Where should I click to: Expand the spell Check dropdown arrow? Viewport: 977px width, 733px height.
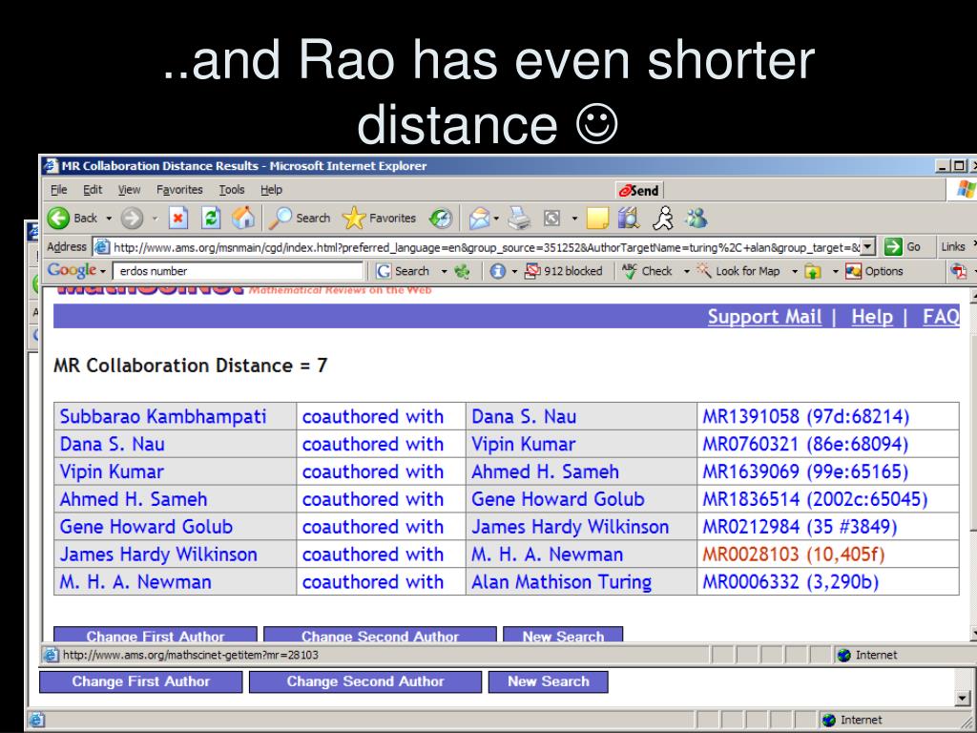coord(687,272)
